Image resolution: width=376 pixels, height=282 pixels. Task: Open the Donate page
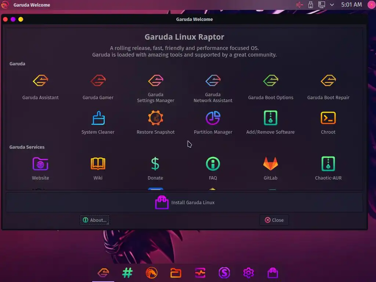(155, 168)
